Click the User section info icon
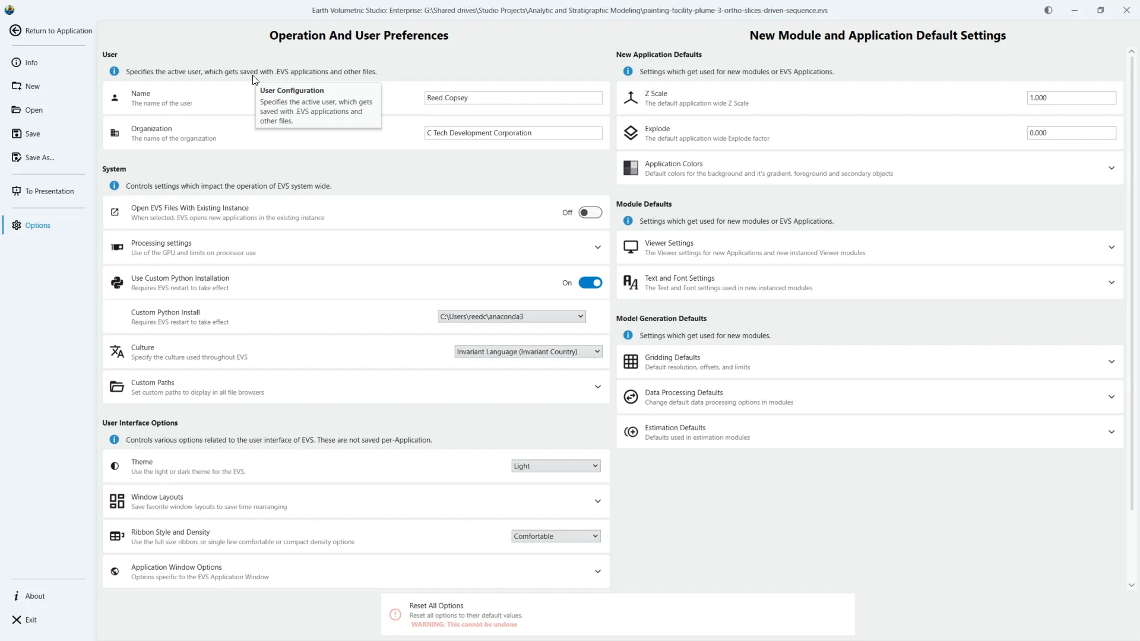This screenshot has width=1140, height=641. point(114,71)
